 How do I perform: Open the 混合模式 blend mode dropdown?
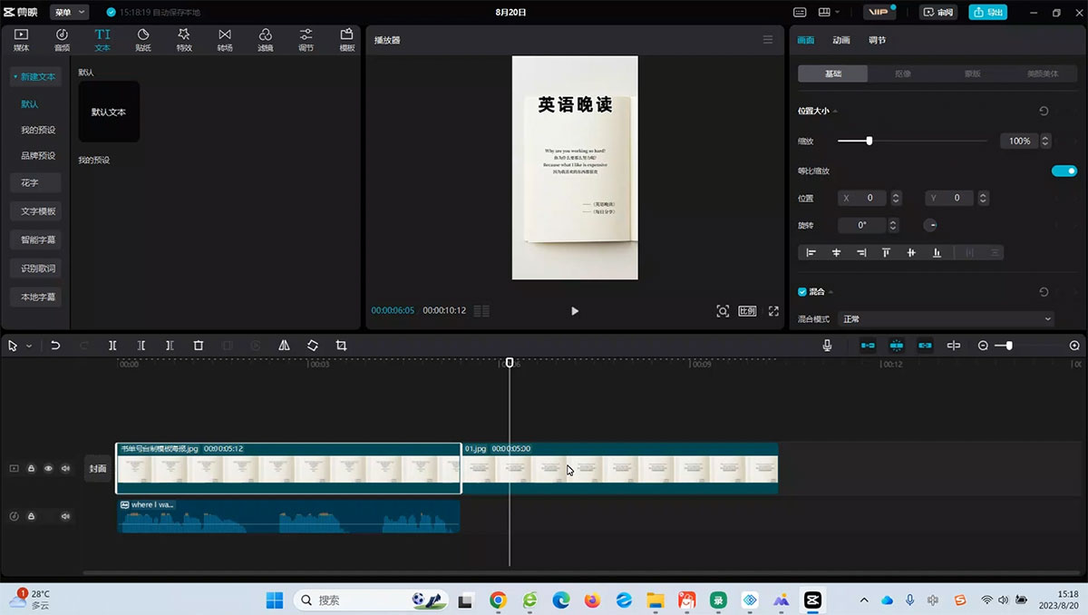(x=946, y=319)
